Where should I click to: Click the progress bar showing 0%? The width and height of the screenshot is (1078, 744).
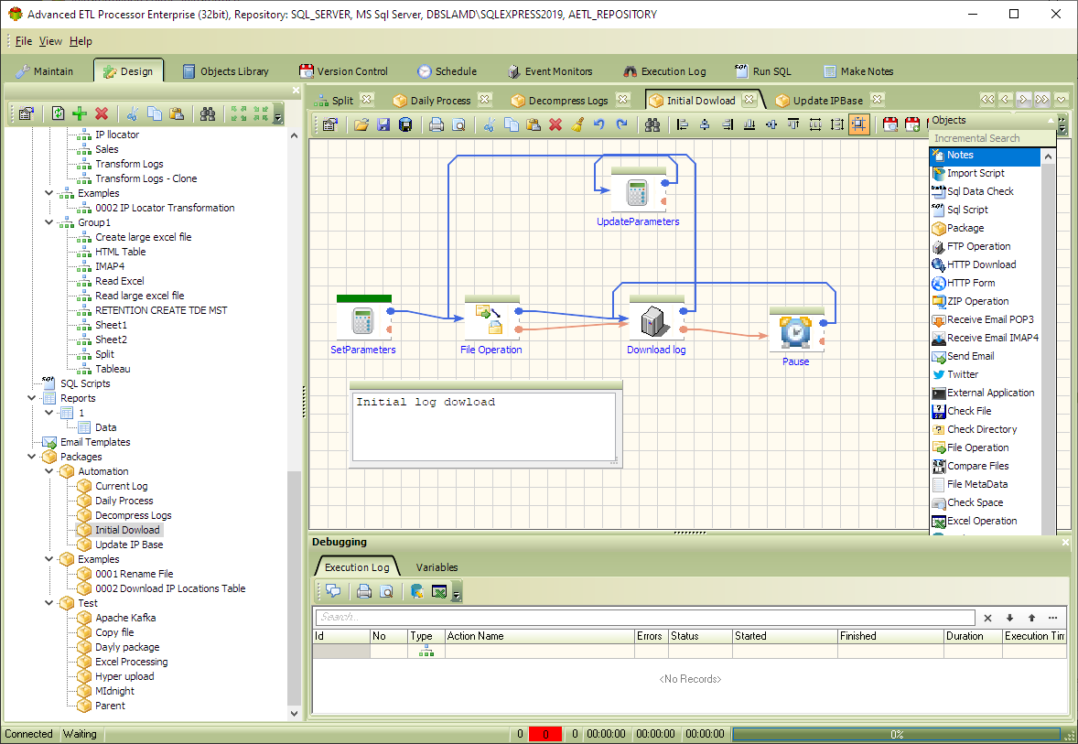[x=897, y=734]
